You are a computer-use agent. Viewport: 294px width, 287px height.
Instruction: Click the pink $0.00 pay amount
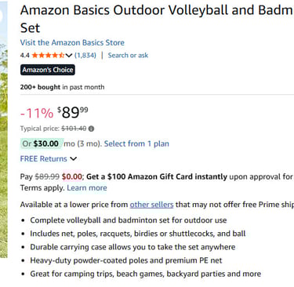pyautogui.click(x=72, y=176)
